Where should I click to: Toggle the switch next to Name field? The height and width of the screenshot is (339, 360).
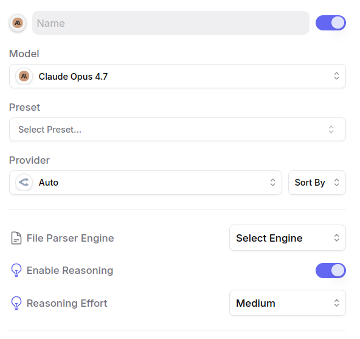(x=331, y=23)
